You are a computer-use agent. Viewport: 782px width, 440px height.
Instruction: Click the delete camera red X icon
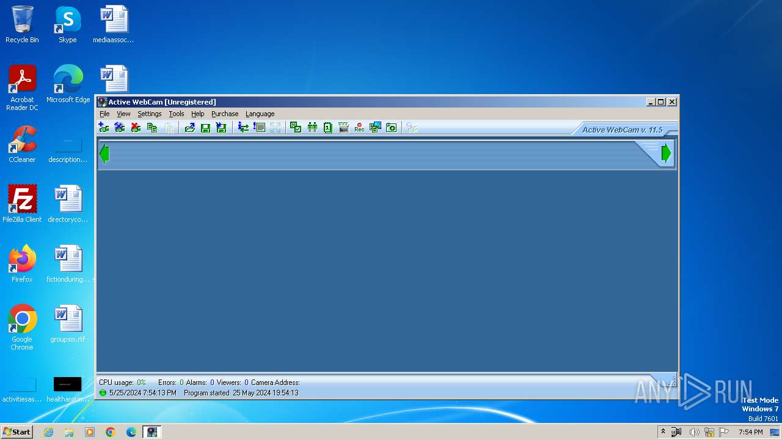[x=136, y=127]
